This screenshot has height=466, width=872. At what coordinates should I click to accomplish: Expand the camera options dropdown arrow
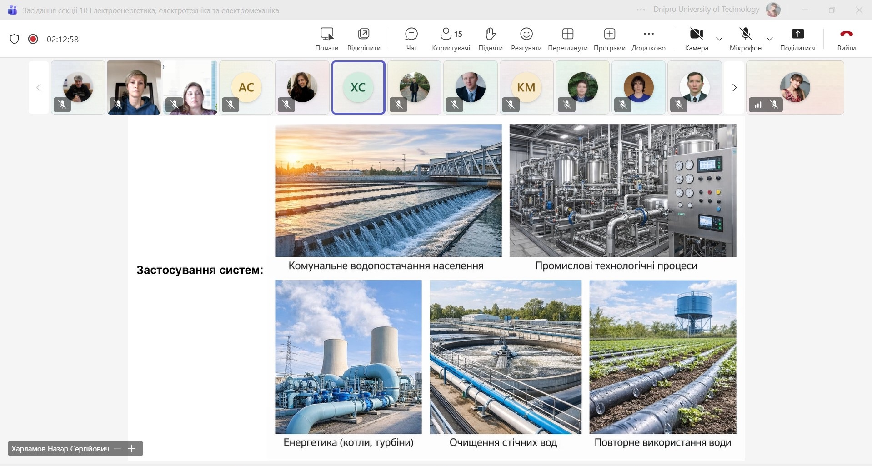point(719,39)
